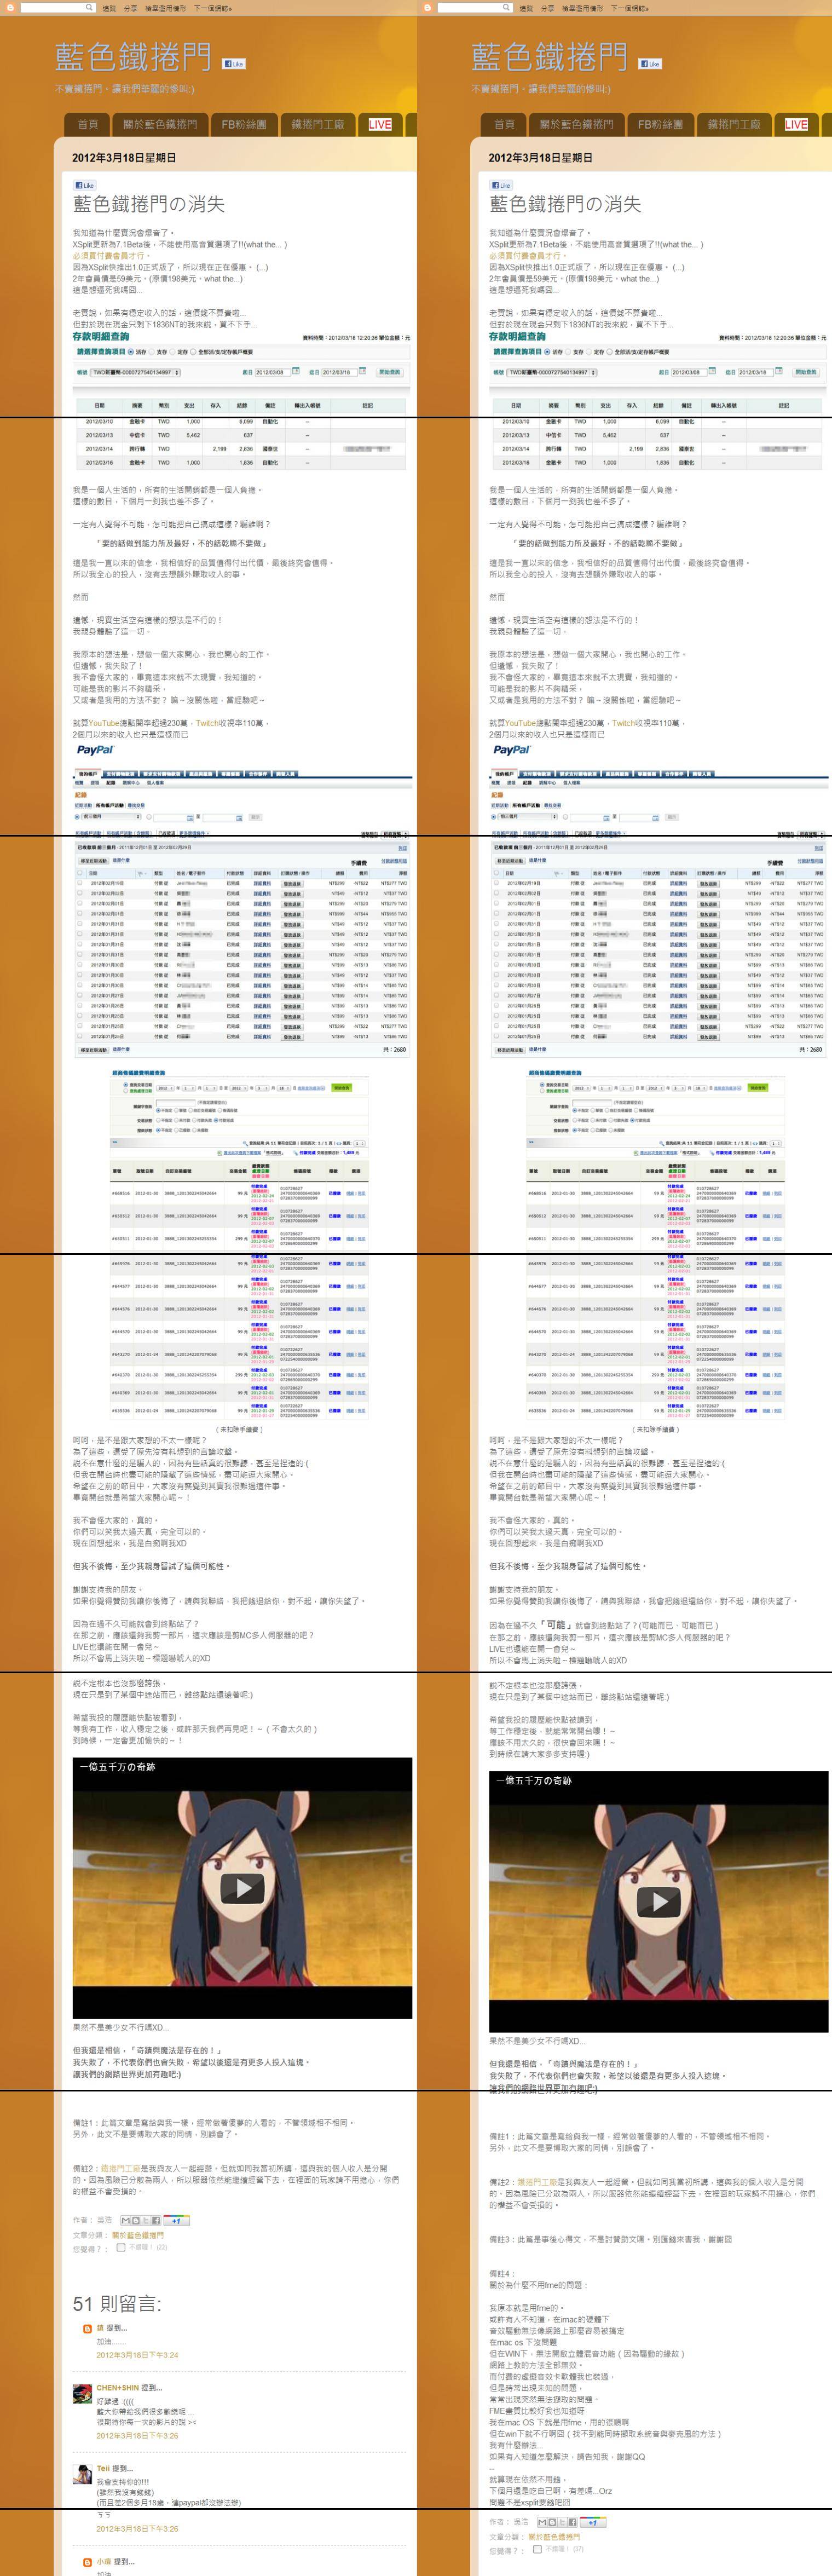Open the 起日 date picker in left page
The width and height of the screenshot is (832, 2576).
tap(294, 372)
